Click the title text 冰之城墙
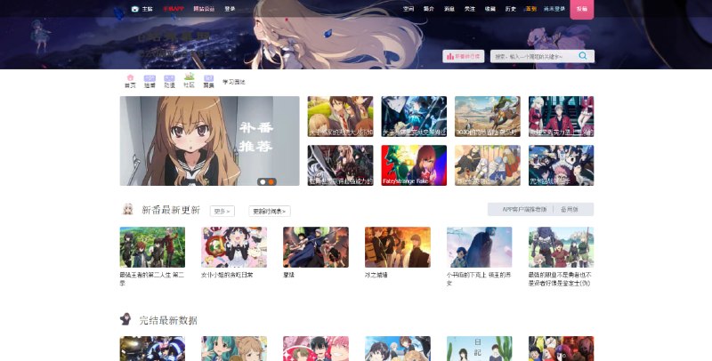The width and height of the screenshot is (712, 361). (376, 275)
